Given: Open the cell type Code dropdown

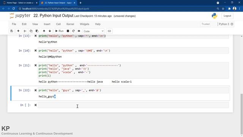Looking at the screenshot, I should coord(94,31).
